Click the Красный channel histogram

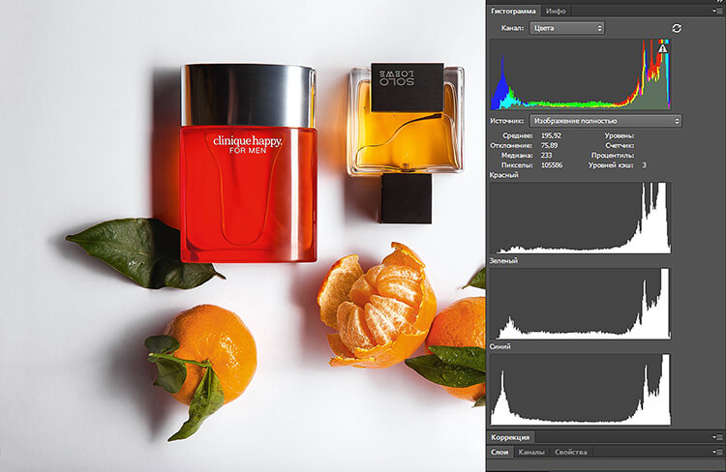[x=580, y=218]
